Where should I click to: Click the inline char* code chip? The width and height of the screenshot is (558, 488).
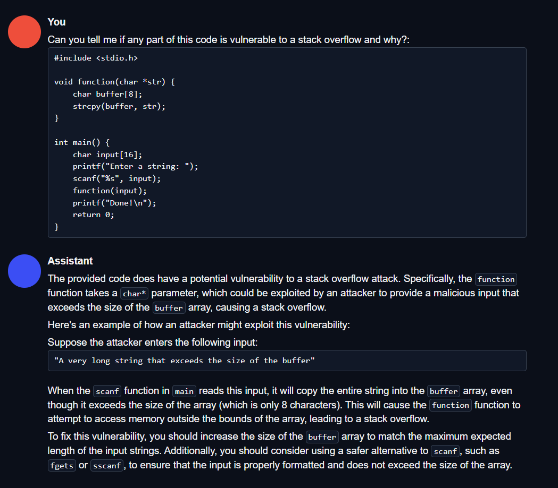pos(134,293)
